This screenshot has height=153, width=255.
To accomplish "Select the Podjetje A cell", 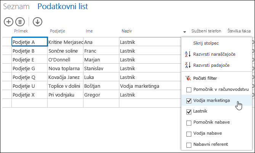I will tap(30, 42).
